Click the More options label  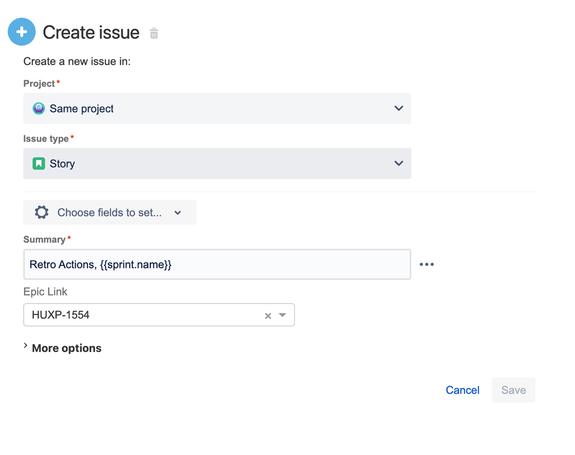pyautogui.click(x=67, y=348)
